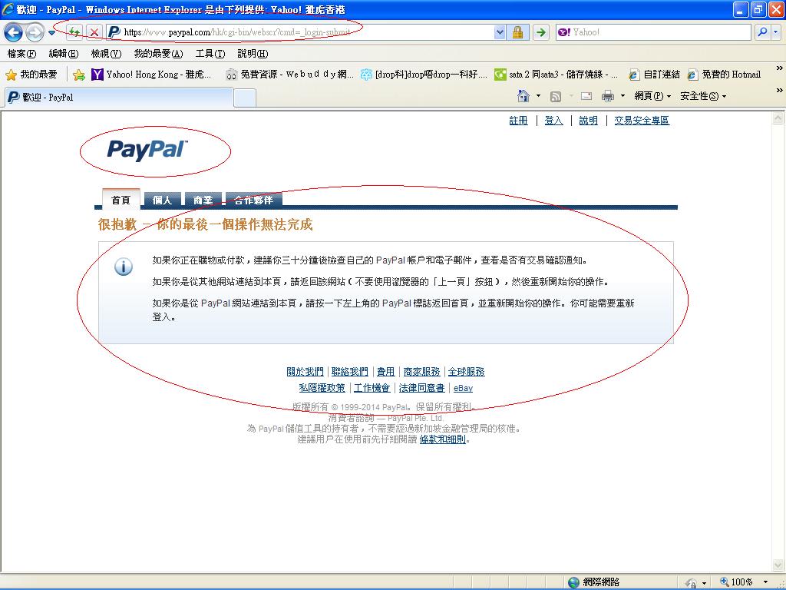Expand the address bar history dropdown
The image size is (786, 590).
tap(500, 32)
